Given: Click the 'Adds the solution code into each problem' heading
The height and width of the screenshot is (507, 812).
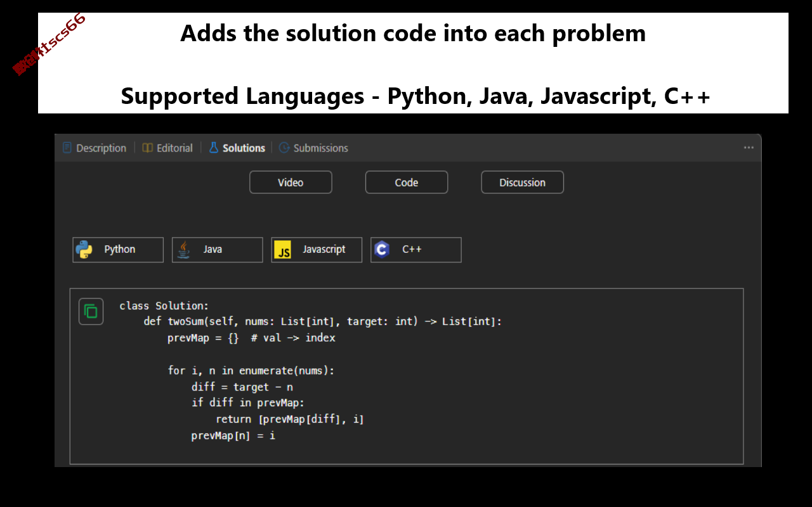Looking at the screenshot, I should (x=413, y=33).
